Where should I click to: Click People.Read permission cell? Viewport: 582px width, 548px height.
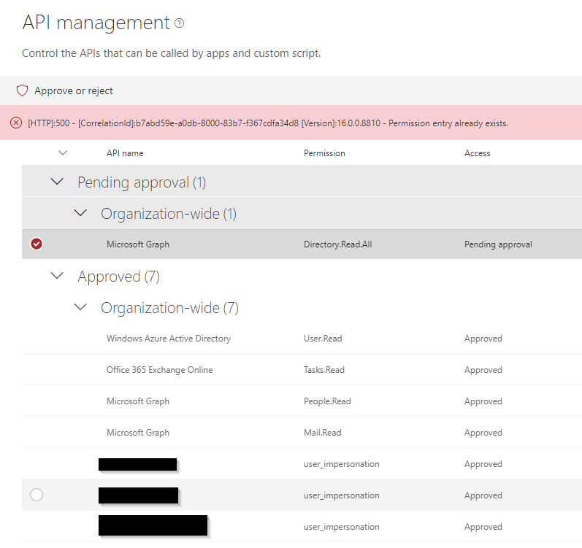coord(327,401)
